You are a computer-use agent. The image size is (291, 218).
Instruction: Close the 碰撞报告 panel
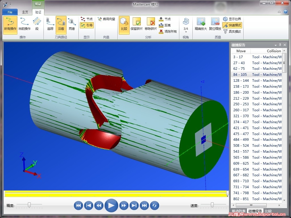click(x=285, y=45)
